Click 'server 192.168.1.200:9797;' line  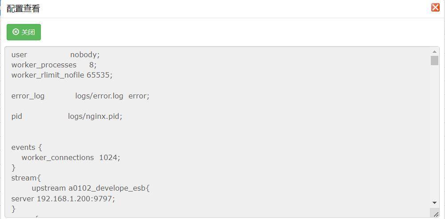tap(64, 199)
